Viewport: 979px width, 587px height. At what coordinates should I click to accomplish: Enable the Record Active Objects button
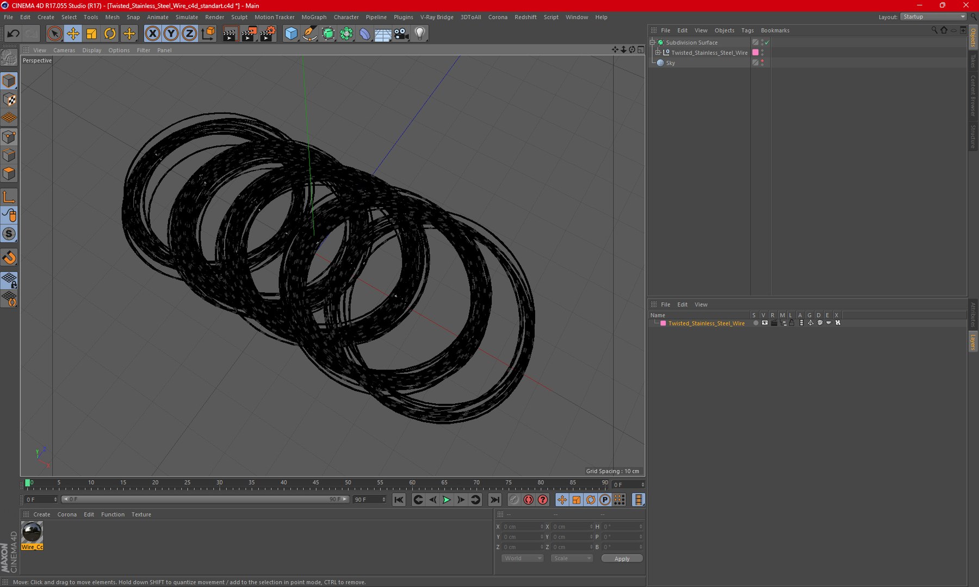pyautogui.click(x=528, y=499)
